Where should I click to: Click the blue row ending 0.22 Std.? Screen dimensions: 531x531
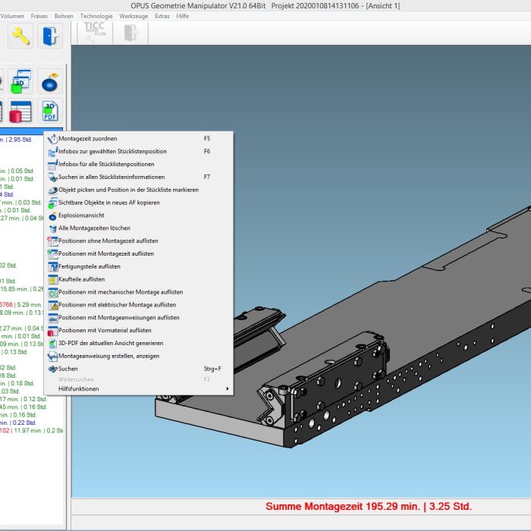pos(18,423)
